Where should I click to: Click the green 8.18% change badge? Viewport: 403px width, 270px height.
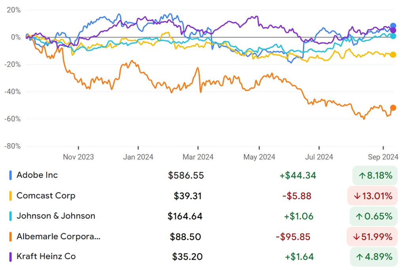[375, 176]
